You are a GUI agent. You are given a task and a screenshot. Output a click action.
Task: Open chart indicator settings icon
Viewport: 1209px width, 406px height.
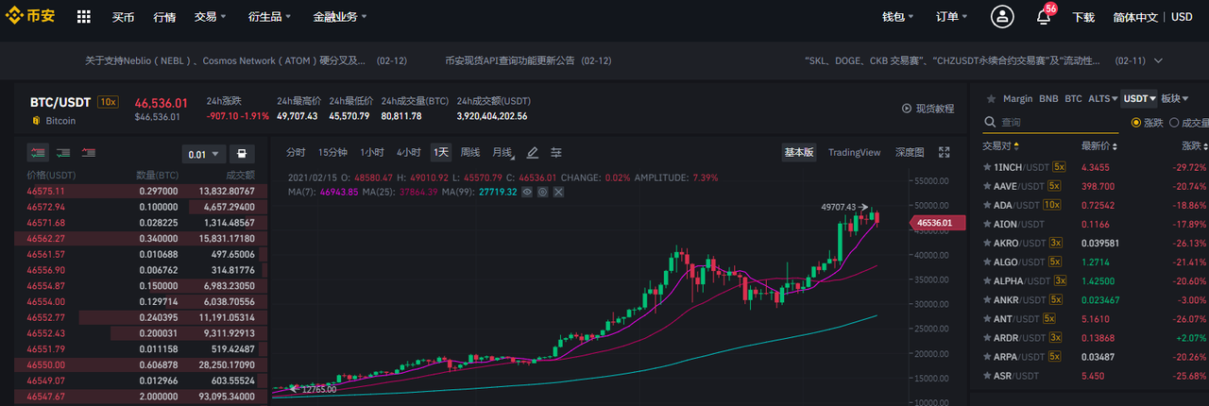(x=556, y=152)
